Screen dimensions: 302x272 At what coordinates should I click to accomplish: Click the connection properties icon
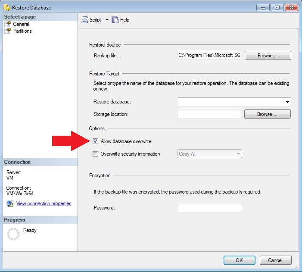point(9,203)
